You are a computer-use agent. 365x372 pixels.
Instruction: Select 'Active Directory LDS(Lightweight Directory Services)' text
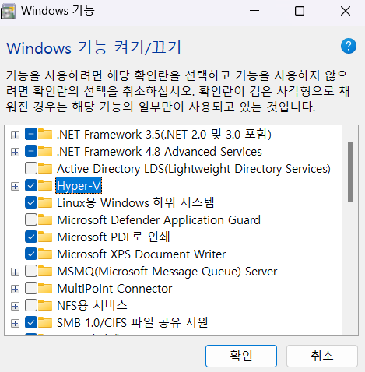[194, 169]
